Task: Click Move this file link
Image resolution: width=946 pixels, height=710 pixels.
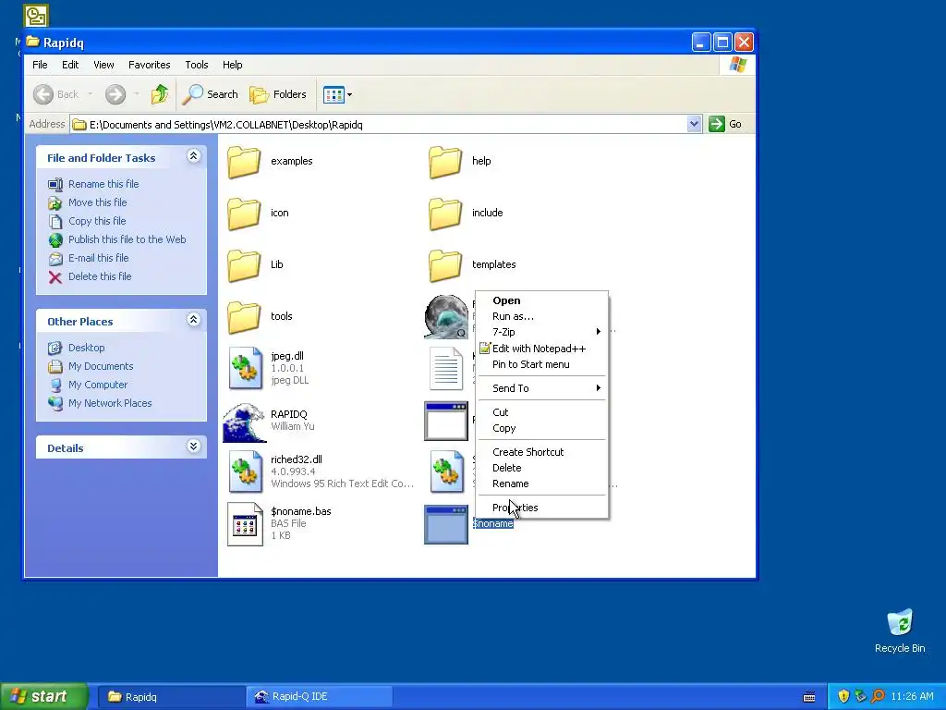Action: (x=97, y=202)
